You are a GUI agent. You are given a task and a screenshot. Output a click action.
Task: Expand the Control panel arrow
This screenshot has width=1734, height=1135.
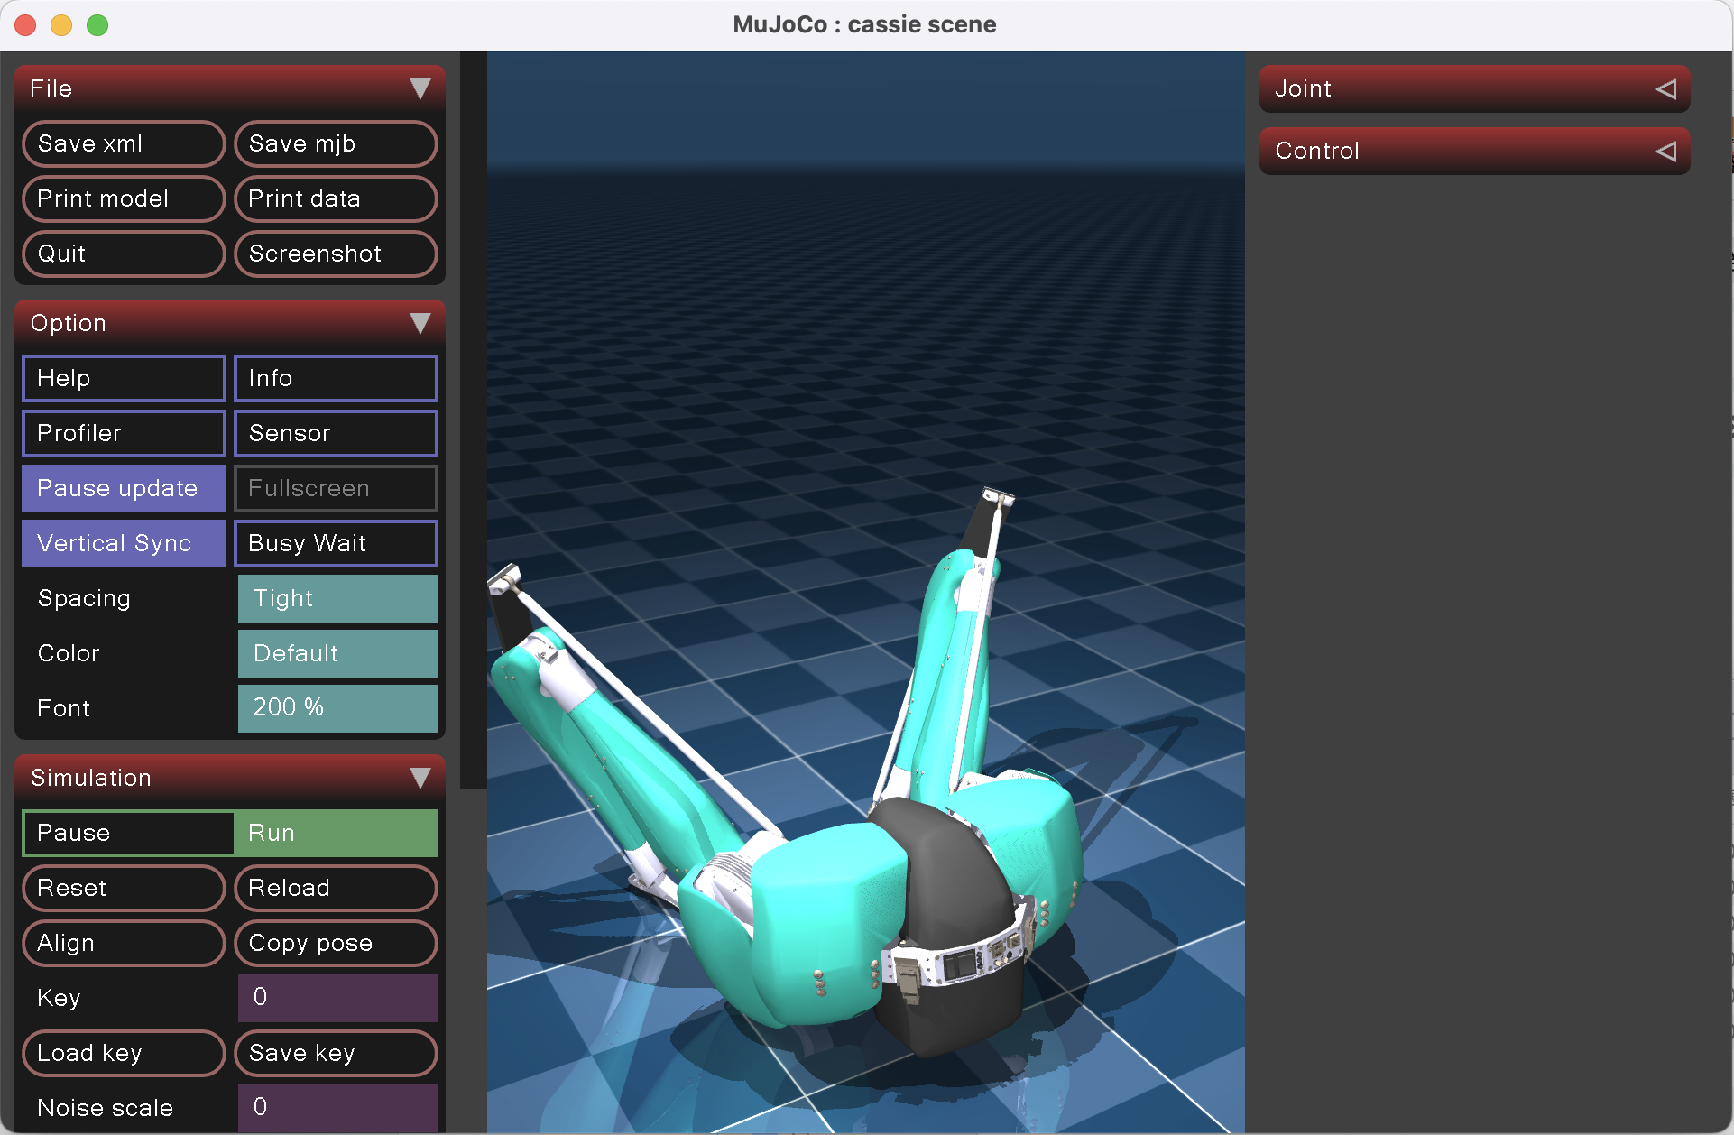click(1666, 151)
